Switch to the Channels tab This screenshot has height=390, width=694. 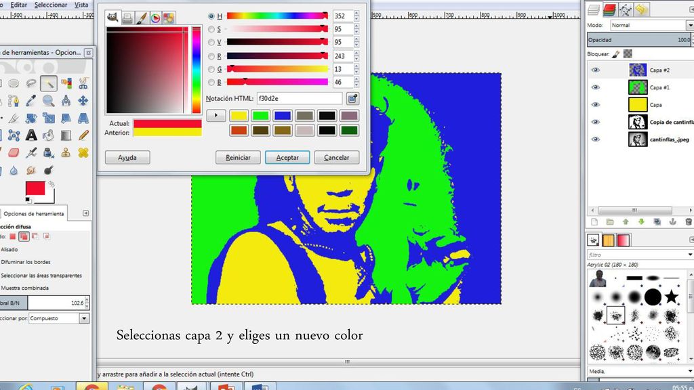tap(609, 9)
